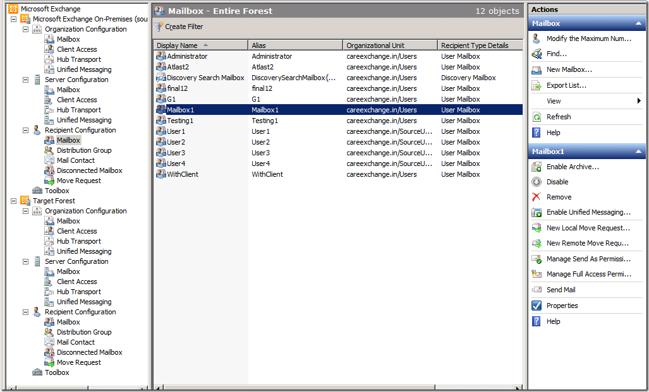This screenshot has height=392, width=649.
Task: Sort by the Display Name column header
Action: pyautogui.click(x=201, y=45)
